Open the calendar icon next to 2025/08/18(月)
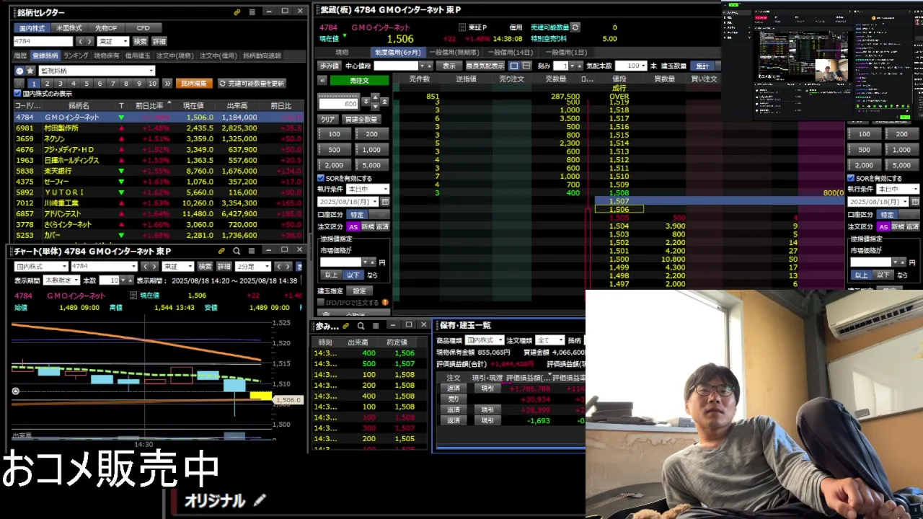 tap(385, 202)
